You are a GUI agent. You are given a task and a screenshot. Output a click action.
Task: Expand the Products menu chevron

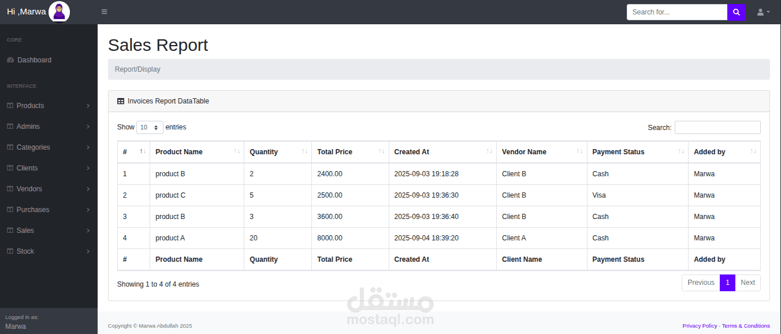[88, 106]
